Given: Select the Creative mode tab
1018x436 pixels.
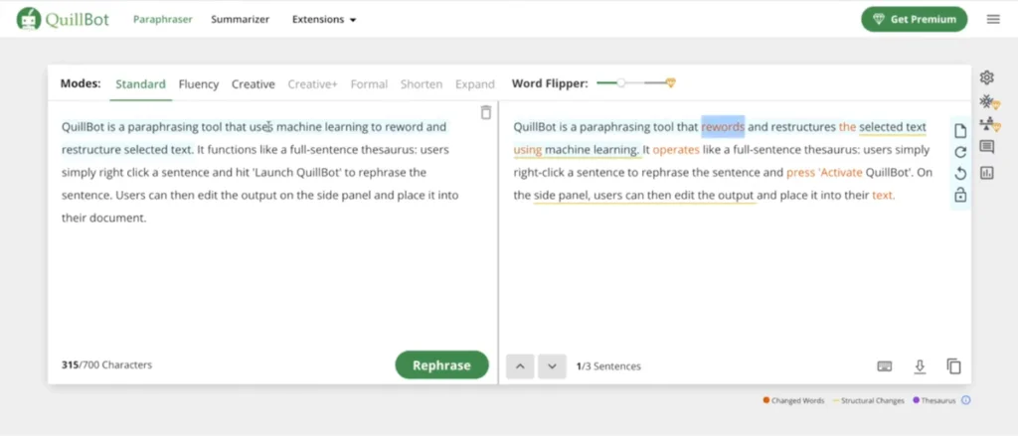Looking at the screenshot, I should pos(253,84).
